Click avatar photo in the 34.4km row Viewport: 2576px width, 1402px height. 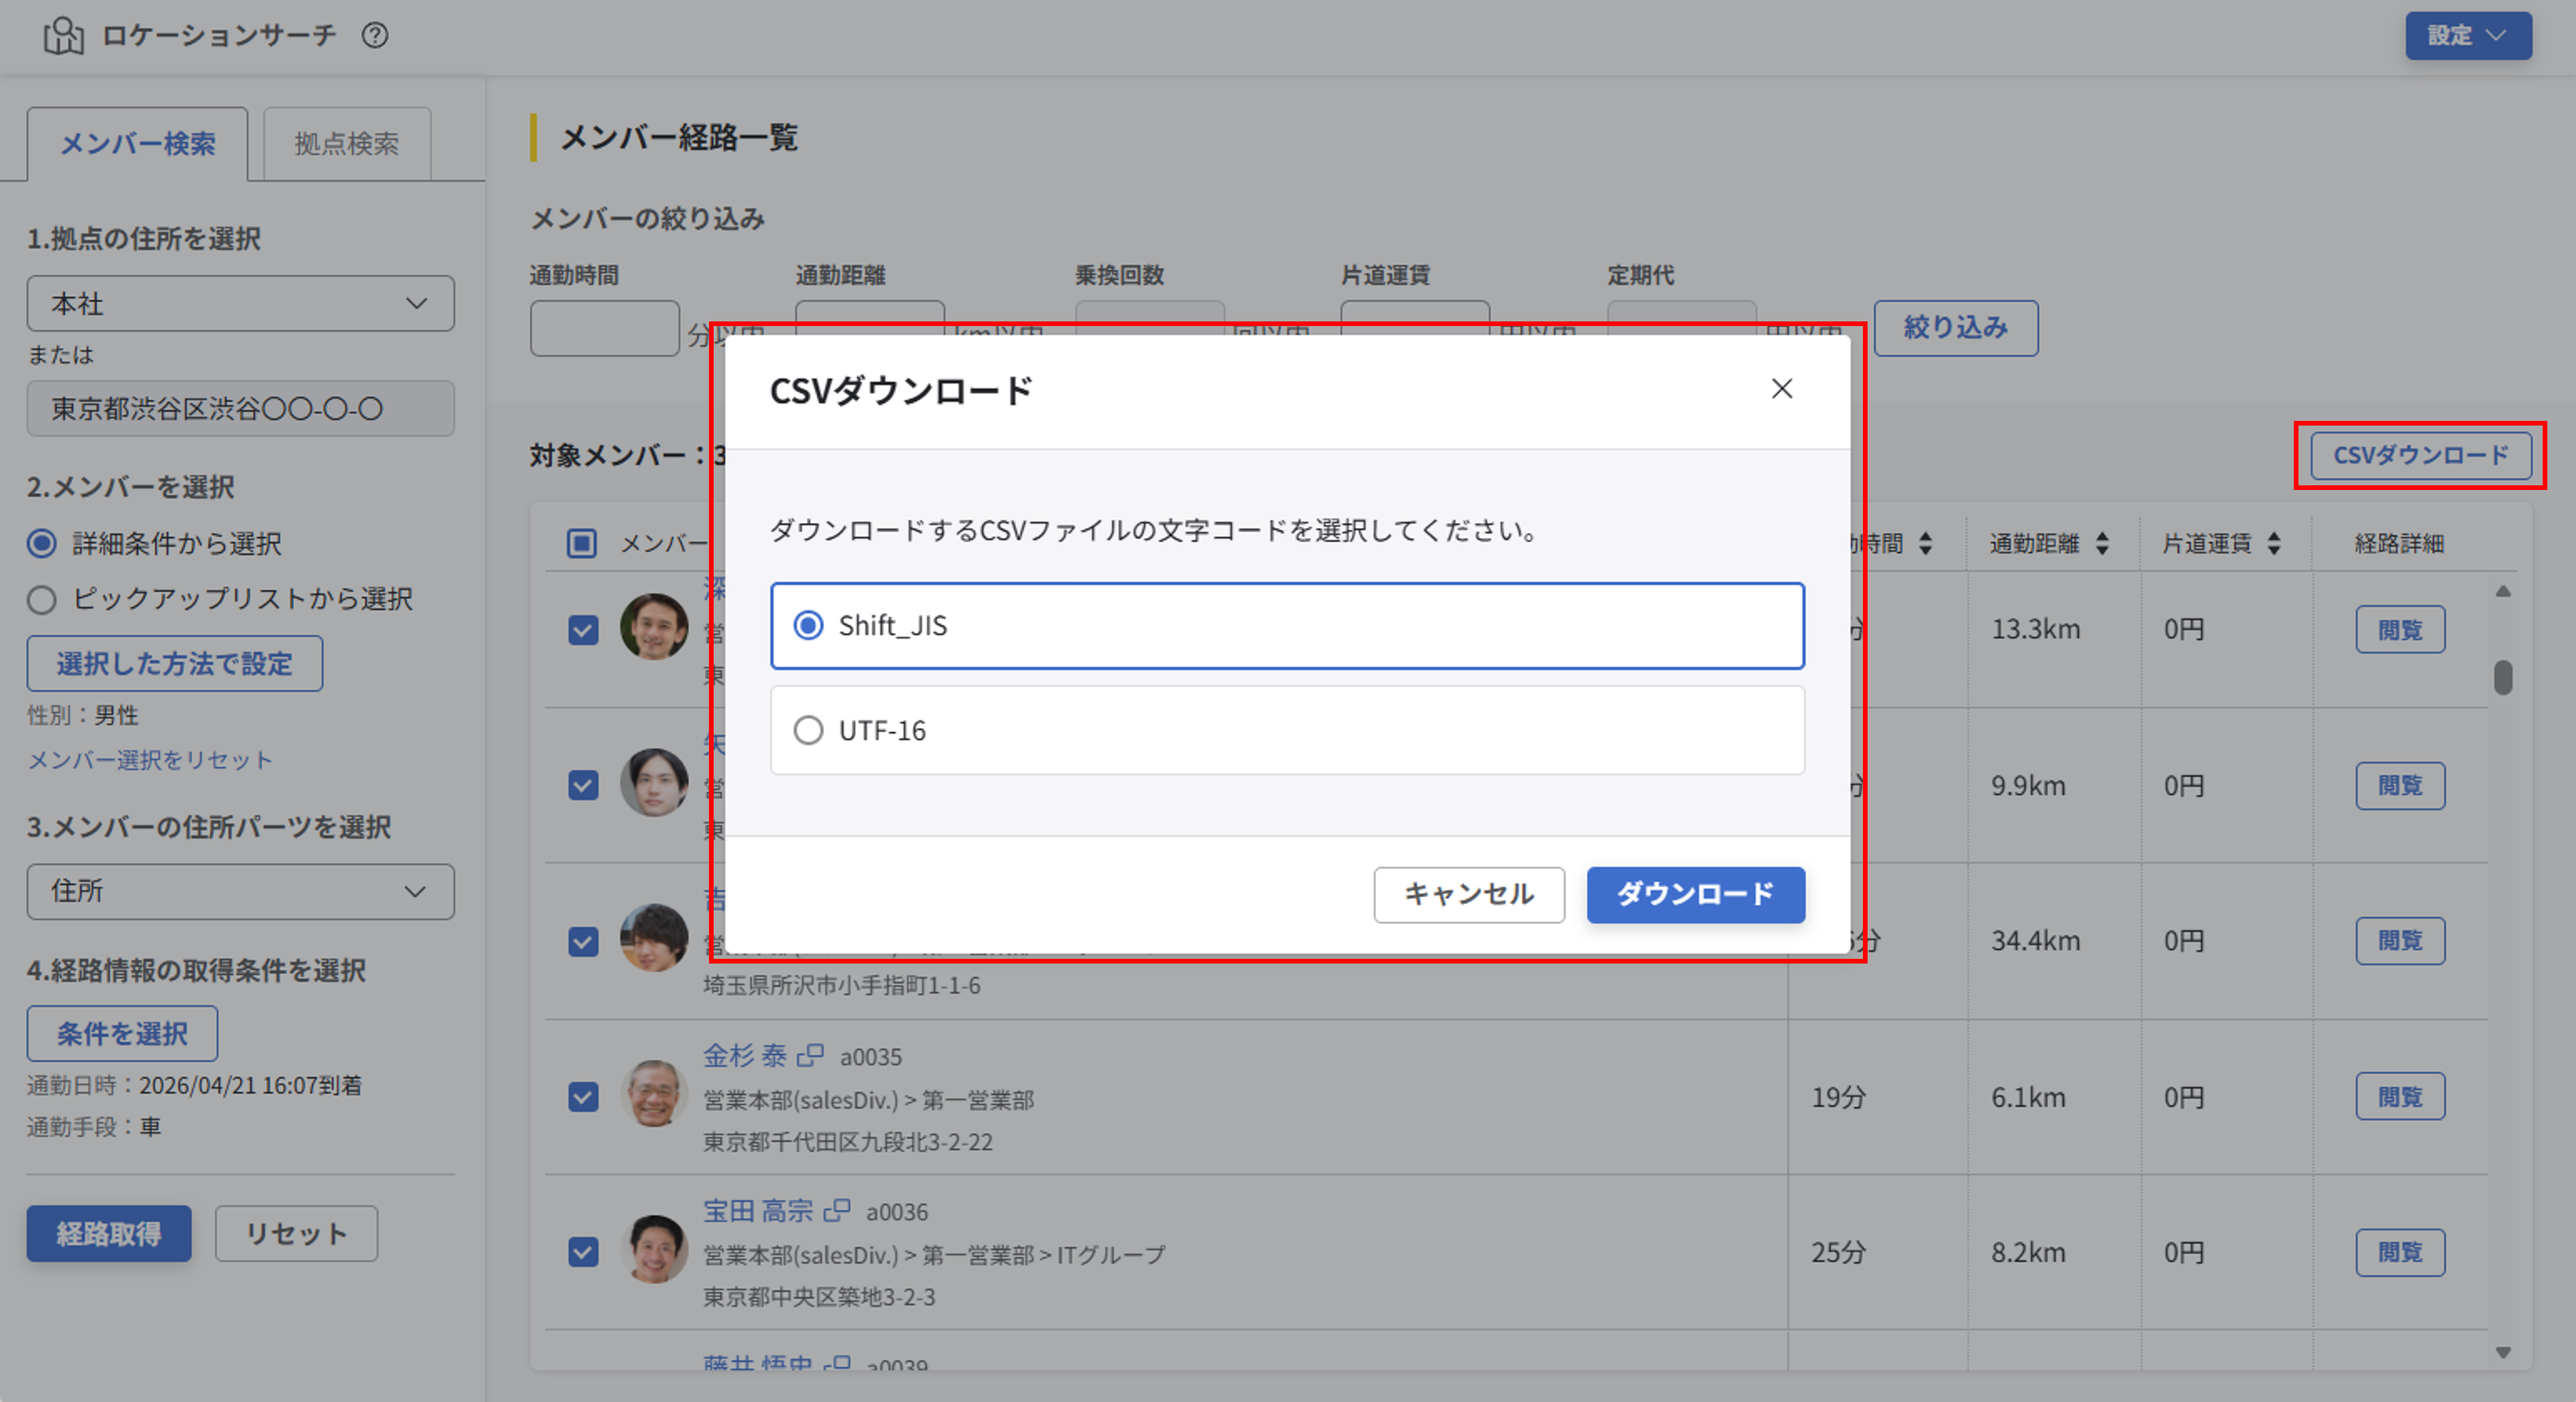[654, 938]
